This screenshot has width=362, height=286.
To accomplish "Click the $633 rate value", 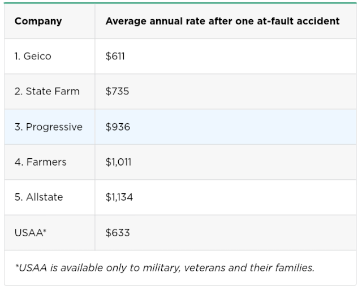I will pyautogui.click(x=117, y=232).
